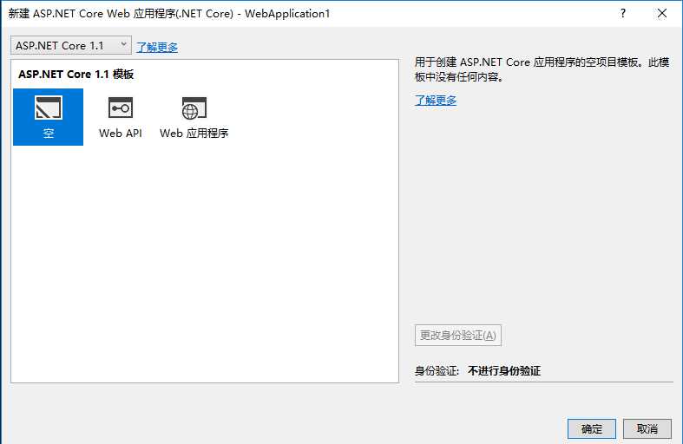Click the 更改身份验证(A) button

point(458,336)
